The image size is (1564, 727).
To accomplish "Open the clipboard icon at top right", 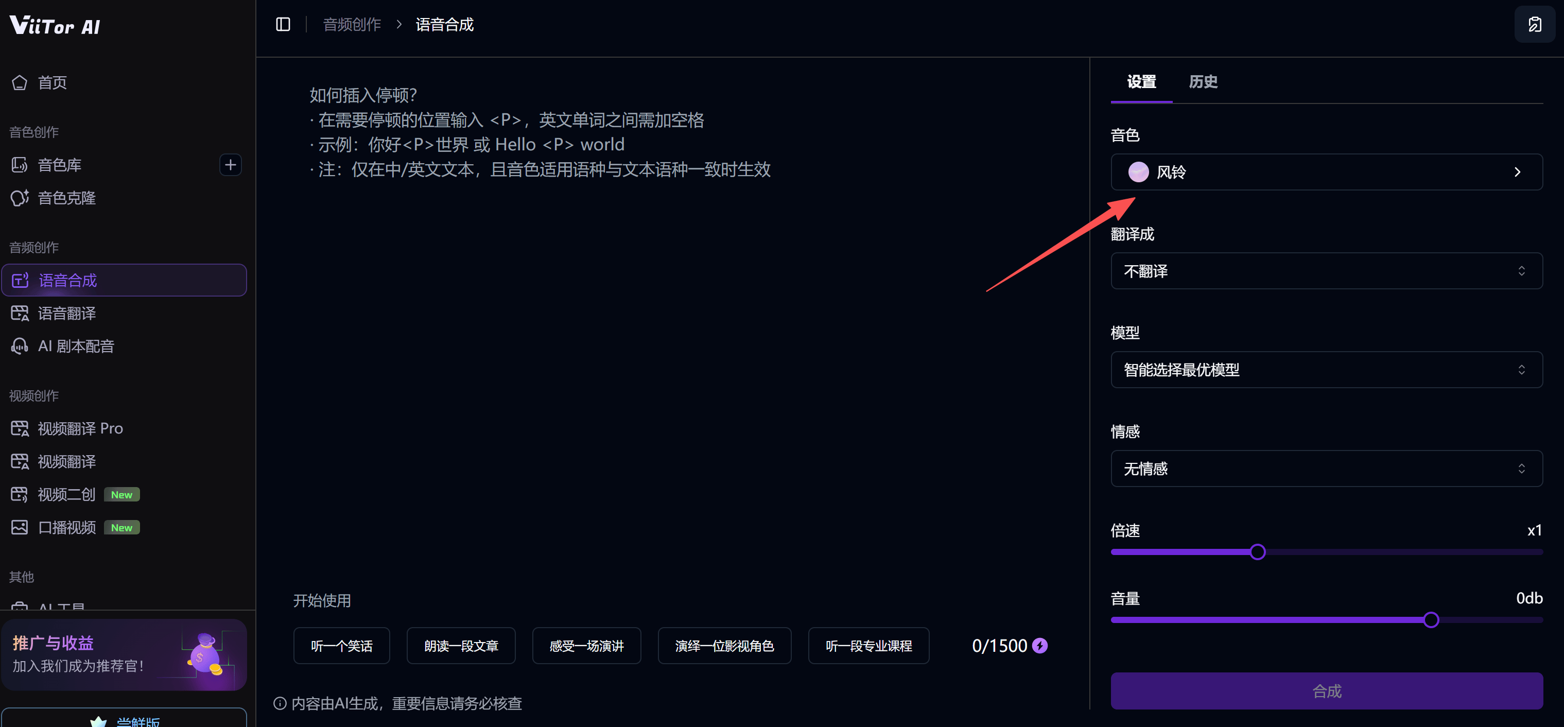I will pos(1534,24).
